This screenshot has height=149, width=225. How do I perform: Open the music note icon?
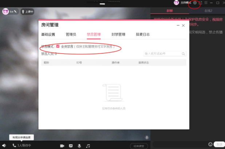(88, 146)
